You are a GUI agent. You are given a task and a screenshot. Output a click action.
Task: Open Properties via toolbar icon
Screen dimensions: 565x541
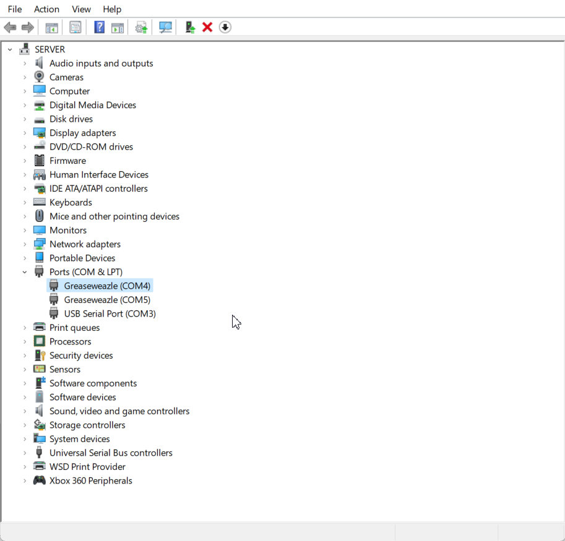(x=75, y=27)
